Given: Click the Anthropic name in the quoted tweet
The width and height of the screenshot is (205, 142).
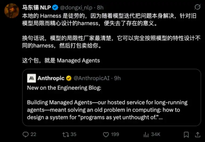Looking at the screenshot, I should [51, 78].
